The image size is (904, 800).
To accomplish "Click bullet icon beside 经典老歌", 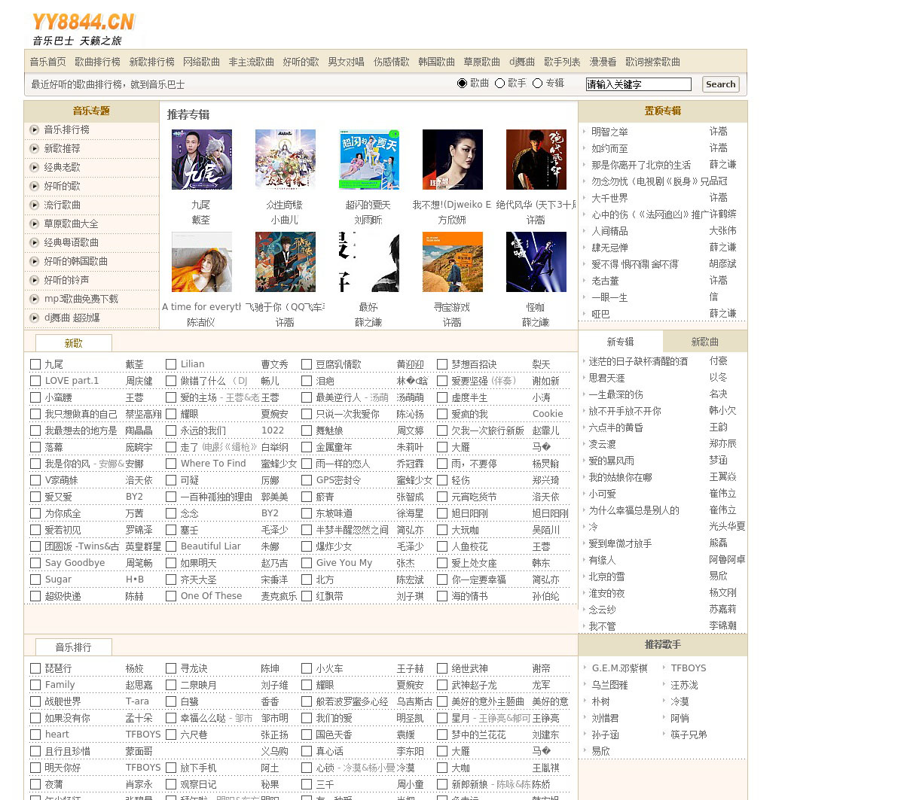I will click(x=34, y=167).
